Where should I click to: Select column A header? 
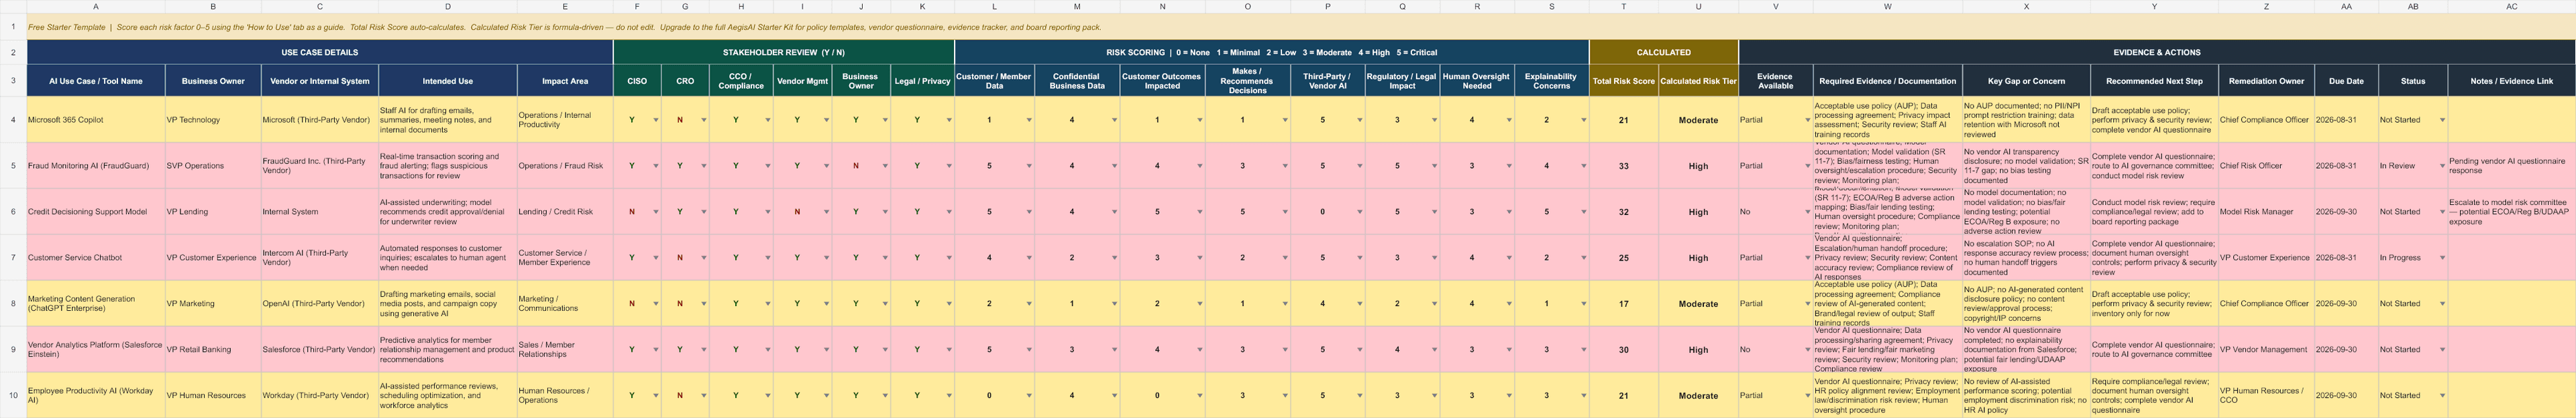pyautogui.click(x=96, y=6)
